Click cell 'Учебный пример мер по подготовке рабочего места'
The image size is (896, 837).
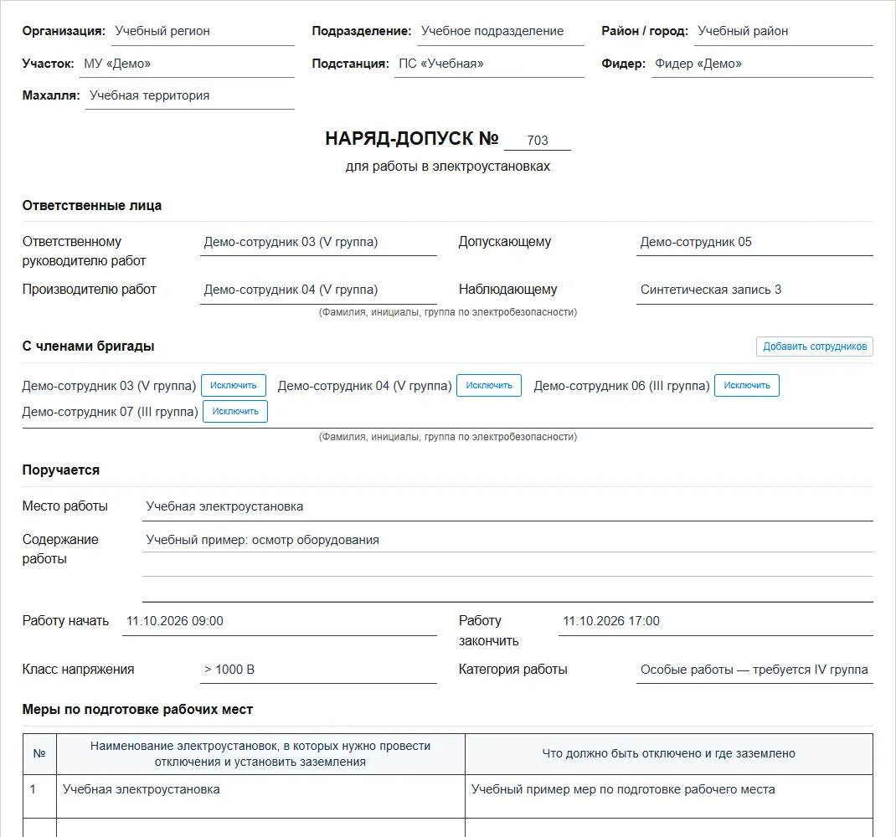pyautogui.click(x=669, y=797)
